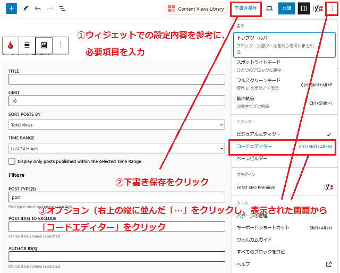Click the flame popular posts block icon
Screen dimensions: 340x273
point(11,45)
